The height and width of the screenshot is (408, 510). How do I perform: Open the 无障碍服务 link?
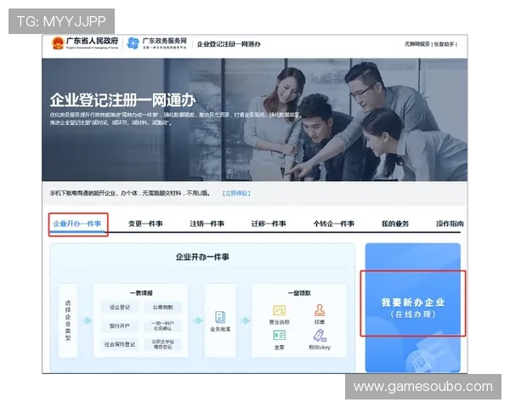point(417,44)
